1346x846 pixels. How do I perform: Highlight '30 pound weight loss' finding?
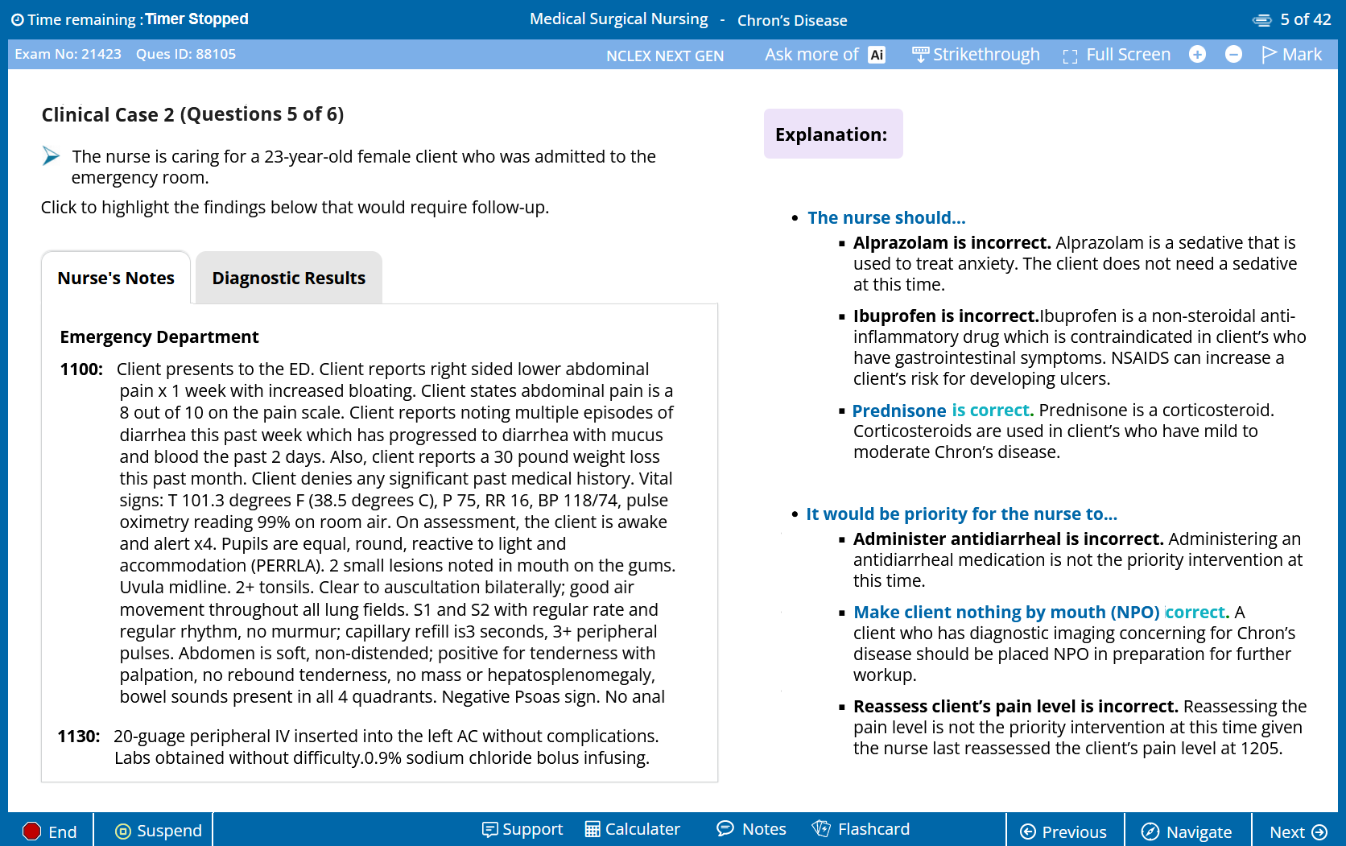[x=576, y=457]
